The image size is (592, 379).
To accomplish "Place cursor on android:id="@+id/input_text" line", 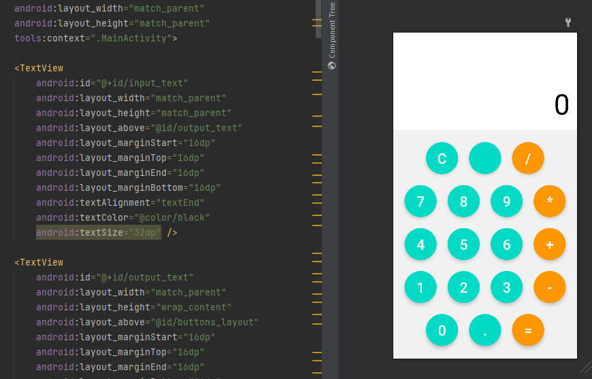I will coord(112,83).
